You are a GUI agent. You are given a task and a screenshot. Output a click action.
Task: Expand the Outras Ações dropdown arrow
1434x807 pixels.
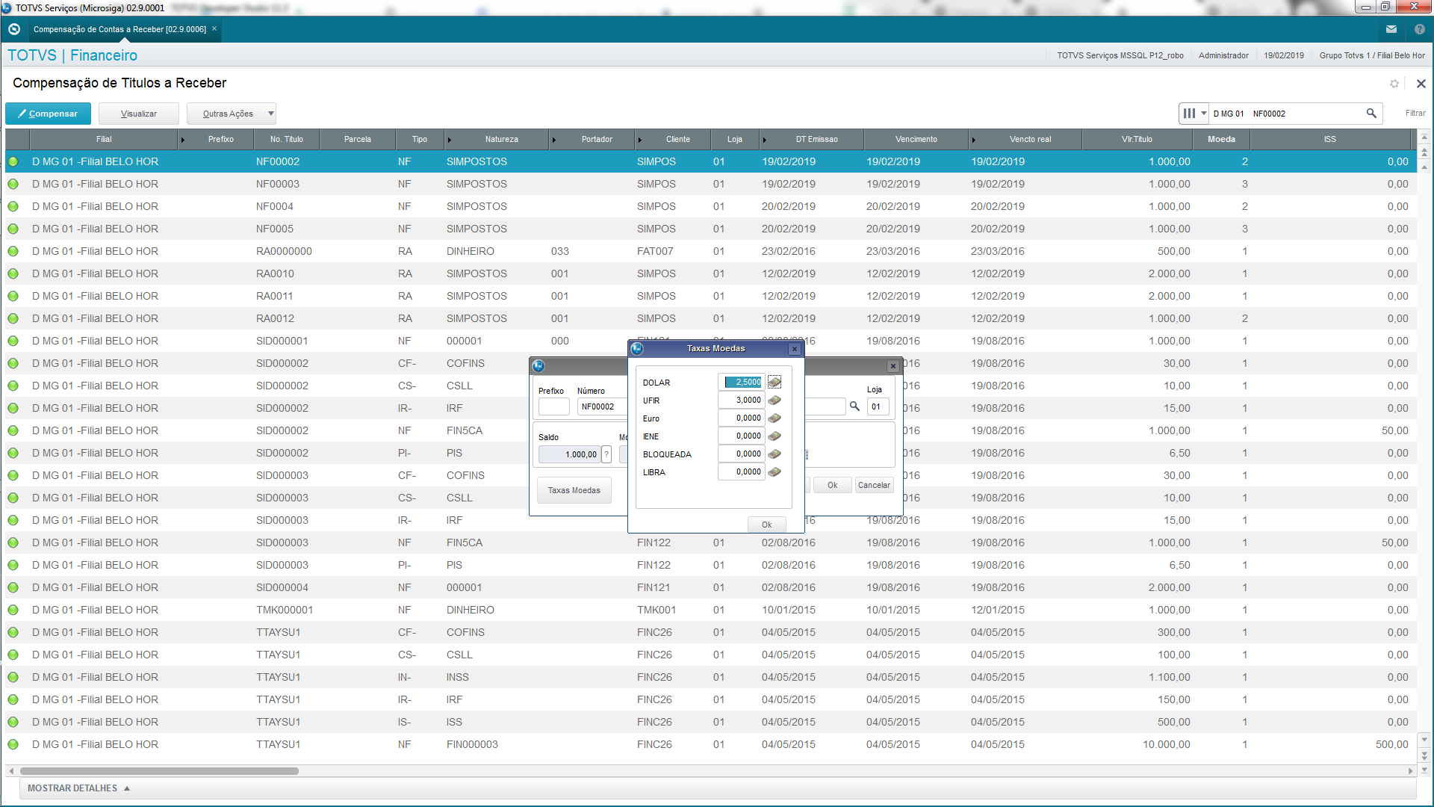point(271,114)
